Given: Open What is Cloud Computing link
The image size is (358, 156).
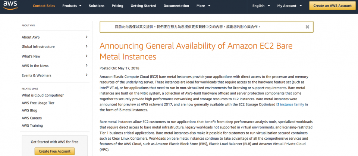Looking at the screenshot, I should pos(43,95).
